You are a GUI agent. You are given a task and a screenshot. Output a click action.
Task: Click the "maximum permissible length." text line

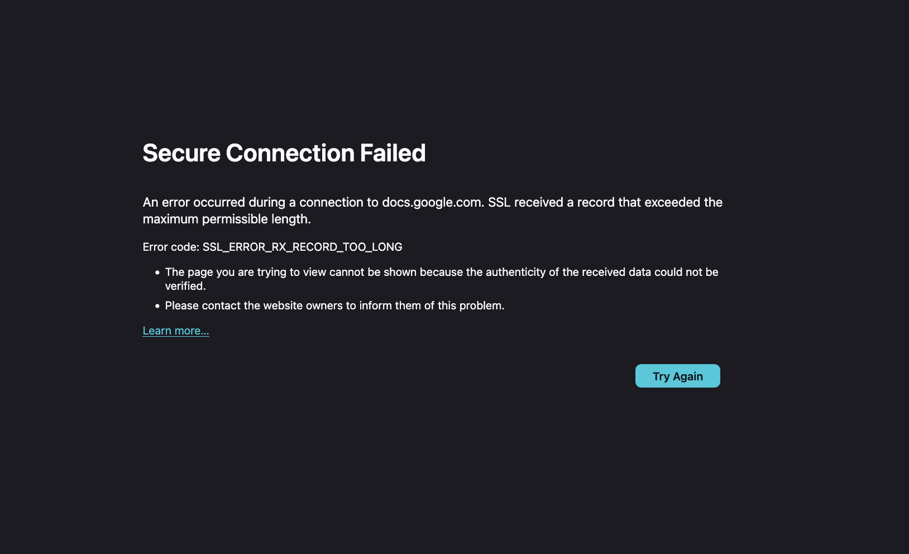[227, 219]
